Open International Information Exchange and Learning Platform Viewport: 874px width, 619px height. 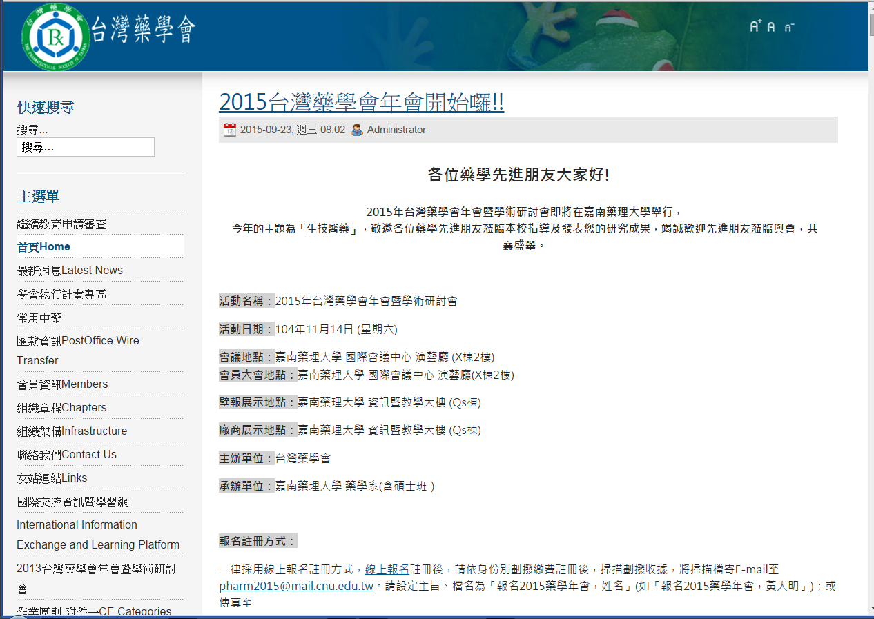click(x=98, y=535)
